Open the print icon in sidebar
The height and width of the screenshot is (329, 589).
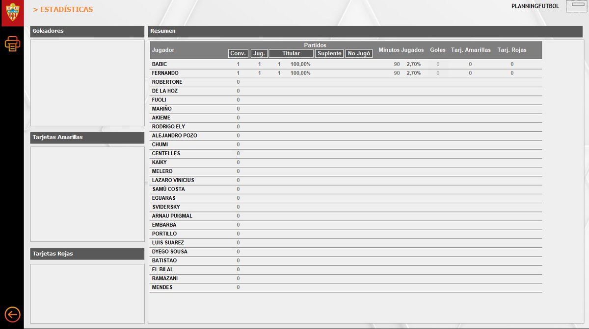12,44
